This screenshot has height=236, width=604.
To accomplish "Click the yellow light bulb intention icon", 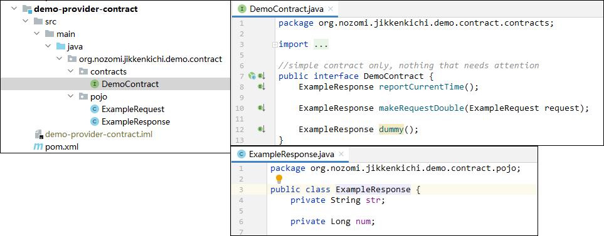I will point(279,179).
